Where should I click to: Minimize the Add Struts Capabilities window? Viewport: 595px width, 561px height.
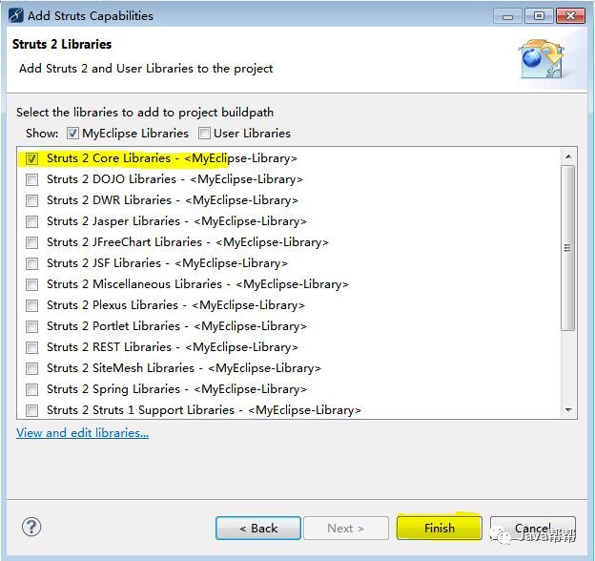(507, 16)
